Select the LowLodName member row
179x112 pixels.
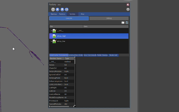point(61,94)
